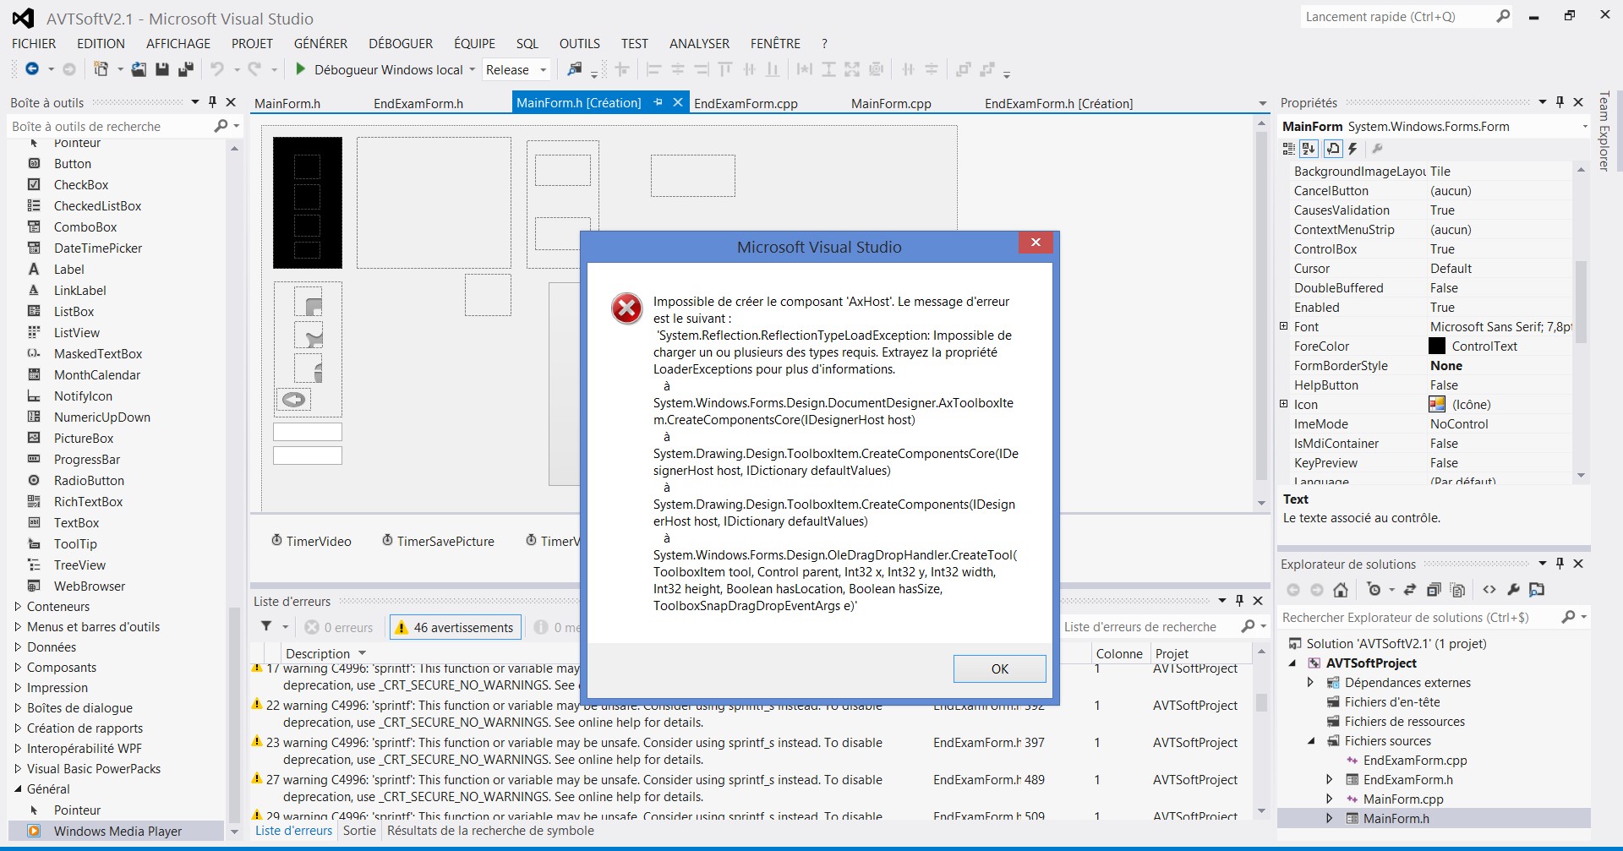Image resolution: width=1623 pixels, height=851 pixels.
Task: Open the FICHIER menu
Action: pos(34,44)
